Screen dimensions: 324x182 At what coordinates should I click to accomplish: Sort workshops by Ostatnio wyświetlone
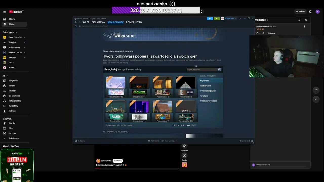209,101
